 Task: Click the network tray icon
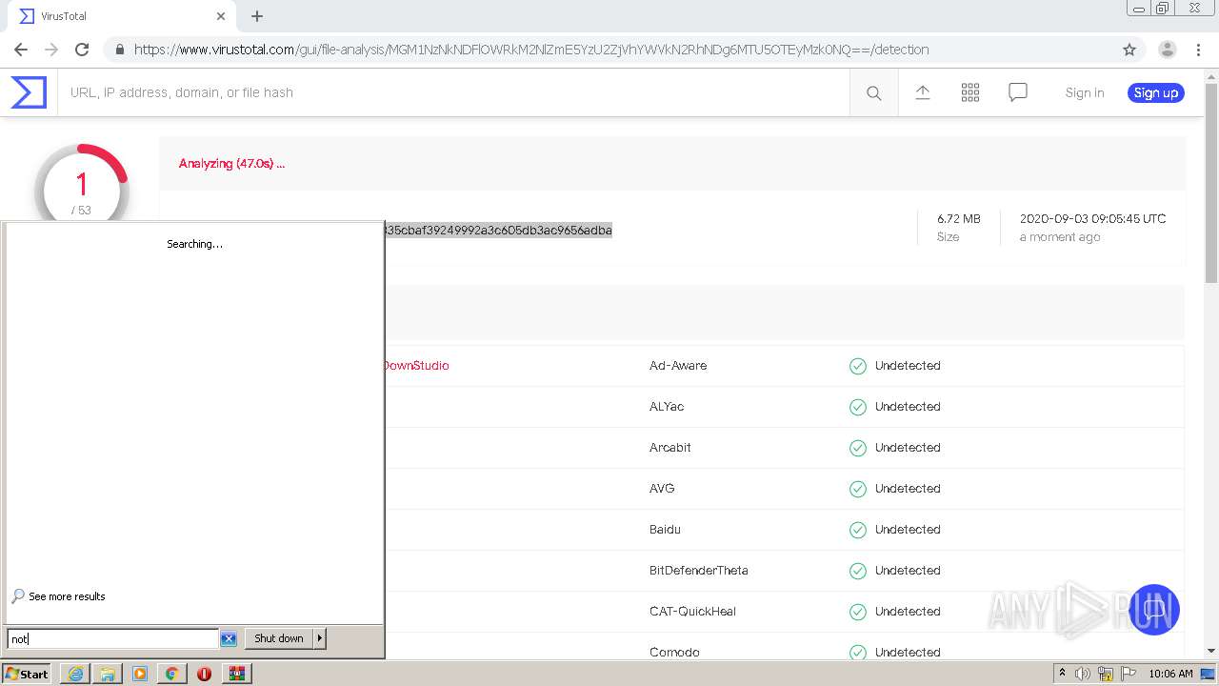point(1106,674)
